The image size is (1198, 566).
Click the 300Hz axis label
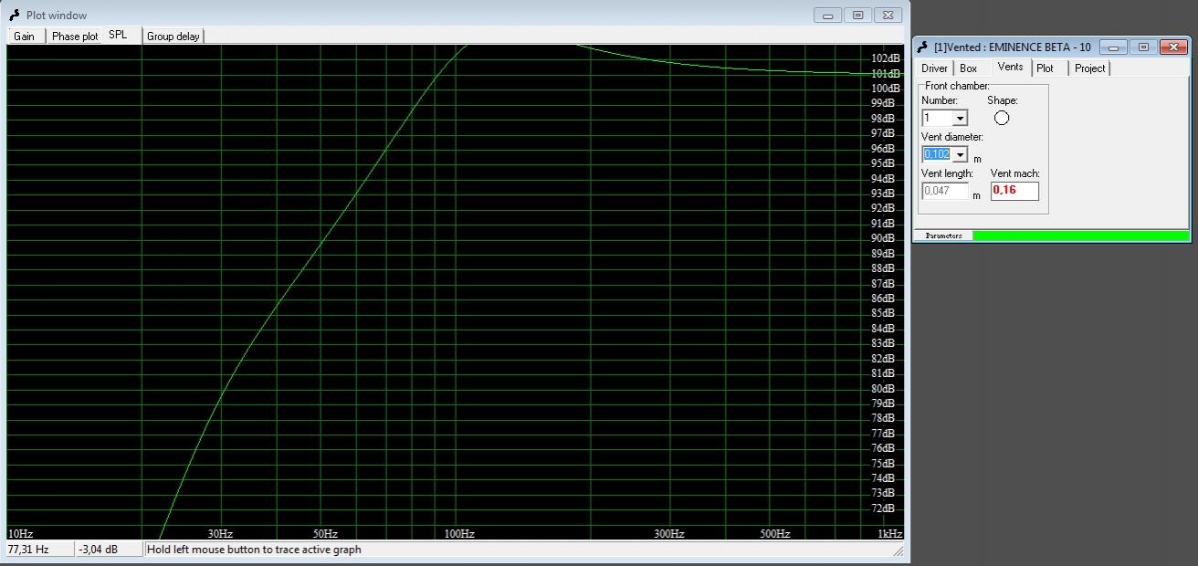tap(669, 534)
